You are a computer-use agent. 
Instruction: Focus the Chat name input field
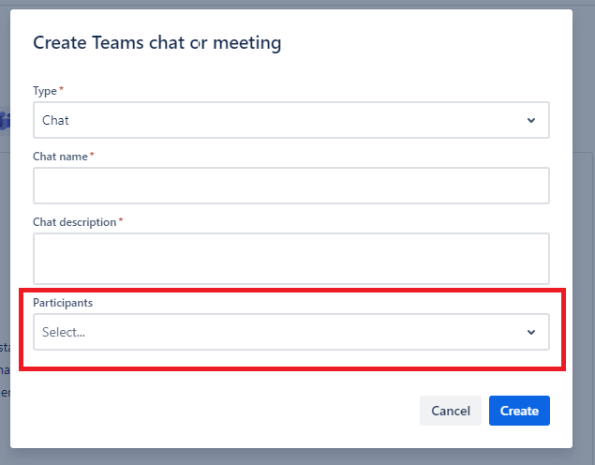tap(291, 186)
